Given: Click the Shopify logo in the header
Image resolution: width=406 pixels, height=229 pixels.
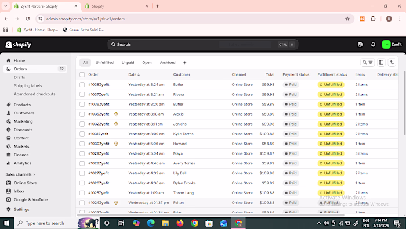Looking at the screenshot, I should 19,45.
